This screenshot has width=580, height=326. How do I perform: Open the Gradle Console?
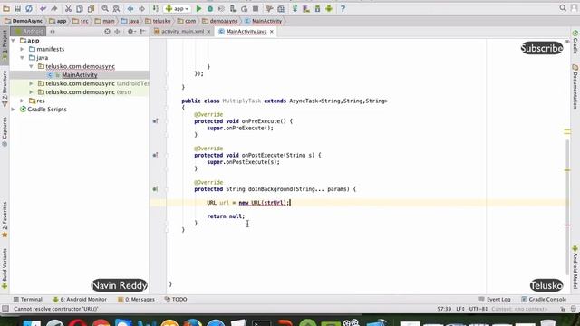tap(544, 300)
